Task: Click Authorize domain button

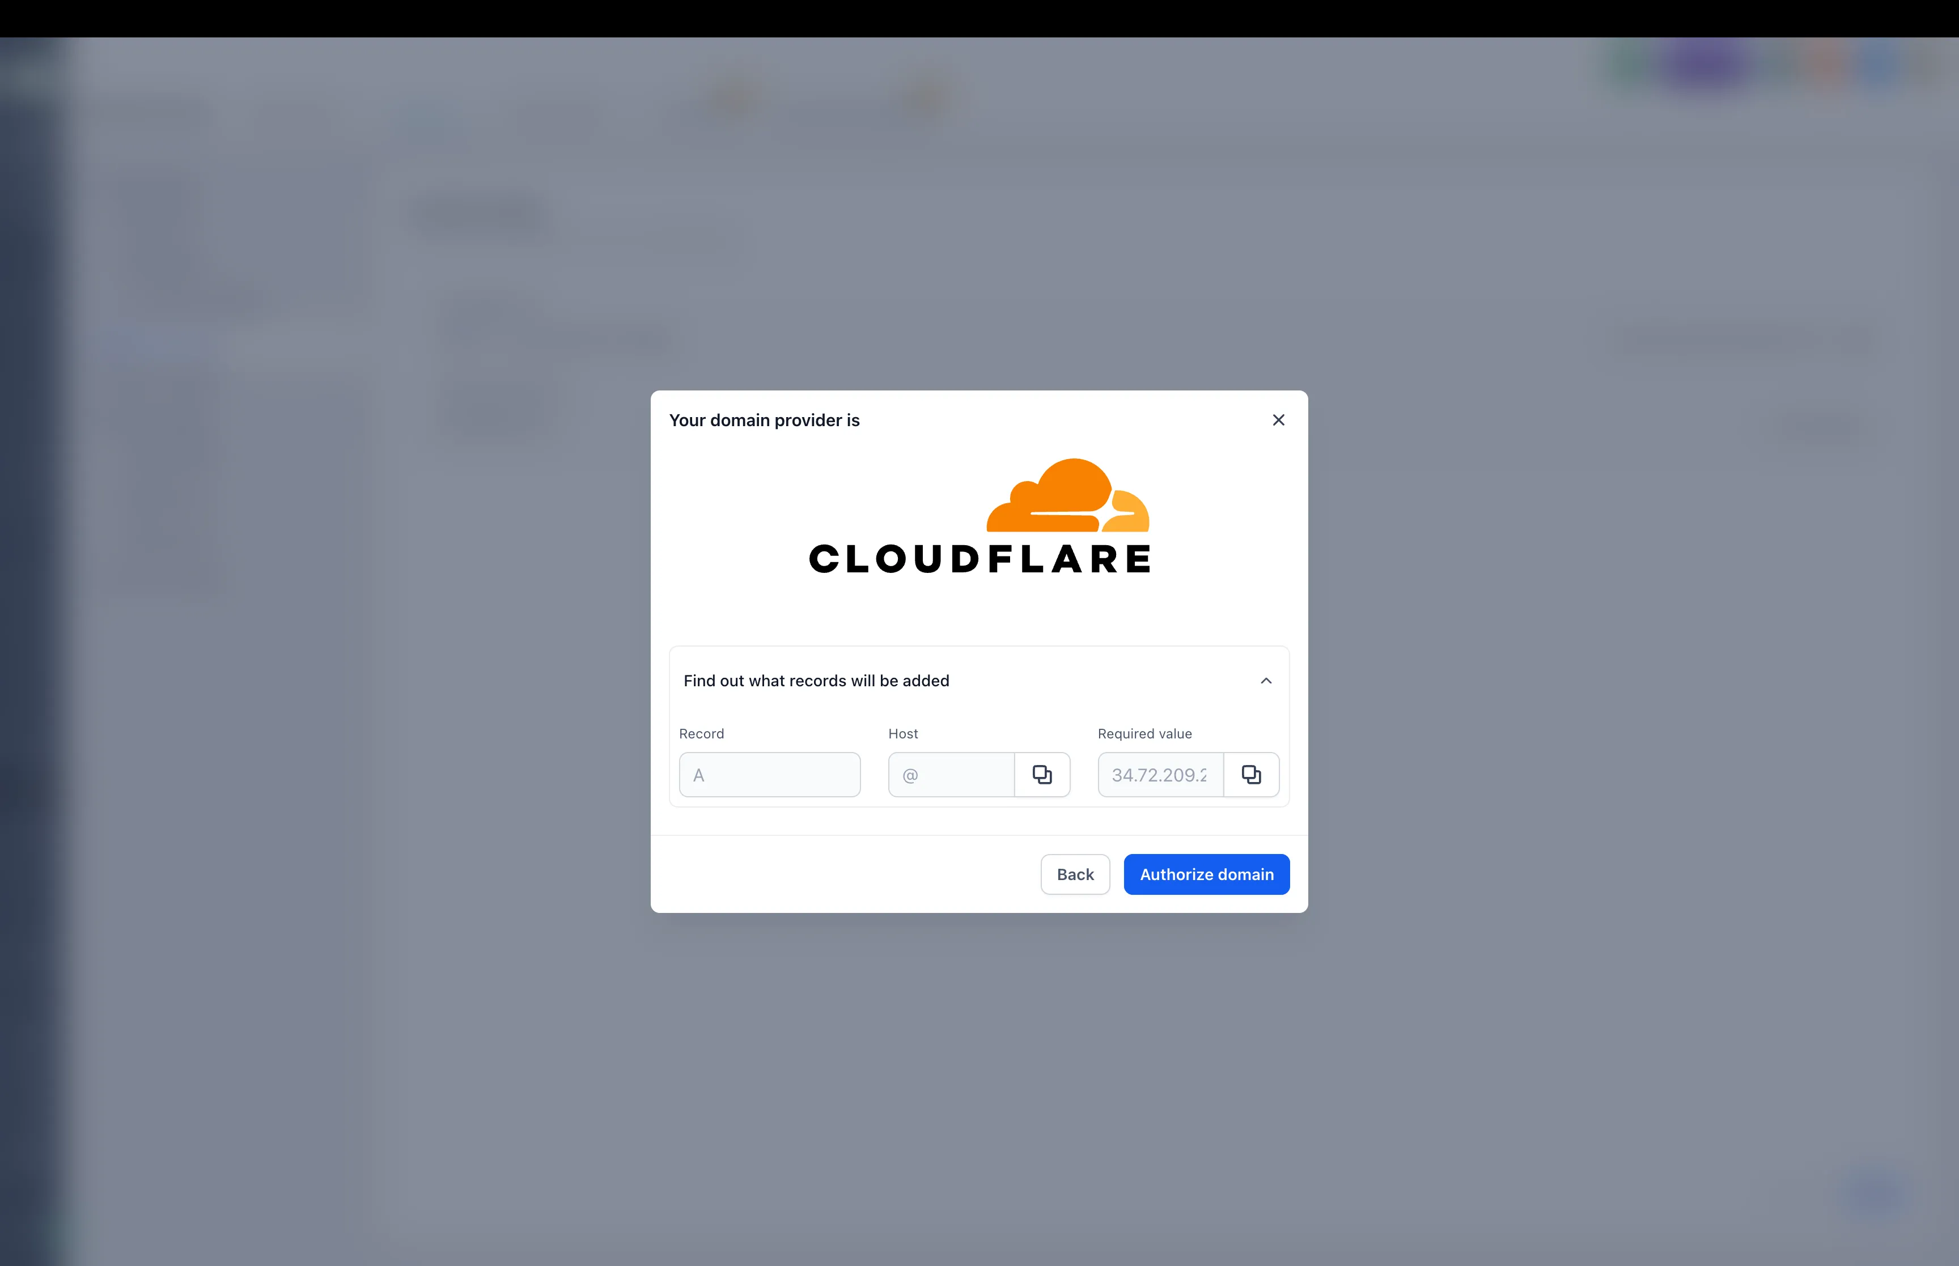Action: point(1205,874)
